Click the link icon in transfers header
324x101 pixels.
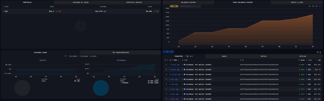coord(167,60)
